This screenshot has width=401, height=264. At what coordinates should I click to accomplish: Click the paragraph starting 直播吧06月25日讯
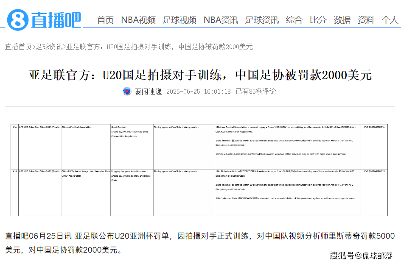(200, 243)
